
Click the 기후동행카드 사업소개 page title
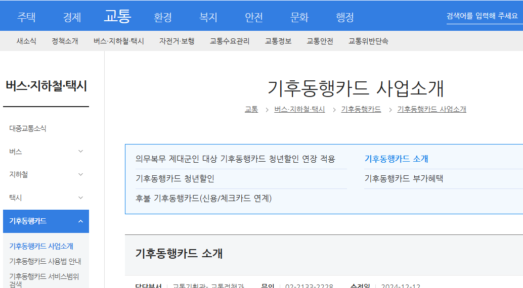pyautogui.click(x=356, y=88)
